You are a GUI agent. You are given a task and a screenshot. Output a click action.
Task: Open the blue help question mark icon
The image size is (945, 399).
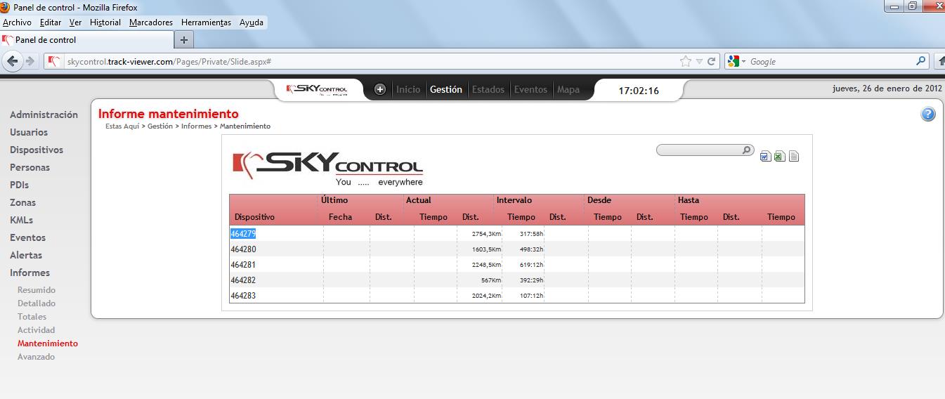[928, 115]
